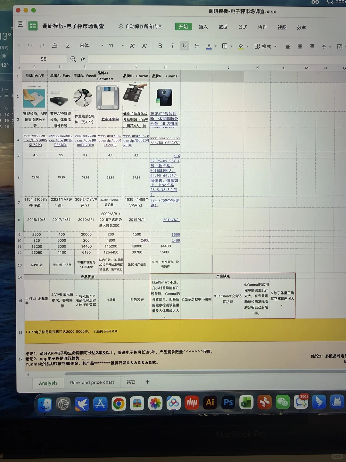
Task: Select the Yunmai scale product image
Action: (x=164, y=98)
